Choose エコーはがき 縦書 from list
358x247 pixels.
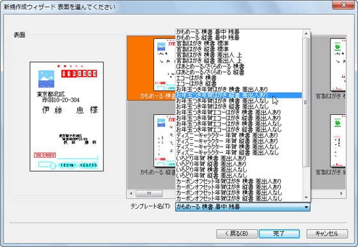(x=239, y=84)
